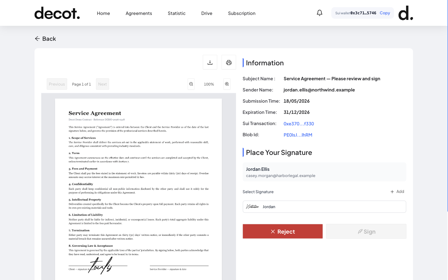Download the agreement document
The height and width of the screenshot is (280, 448).
point(210,62)
